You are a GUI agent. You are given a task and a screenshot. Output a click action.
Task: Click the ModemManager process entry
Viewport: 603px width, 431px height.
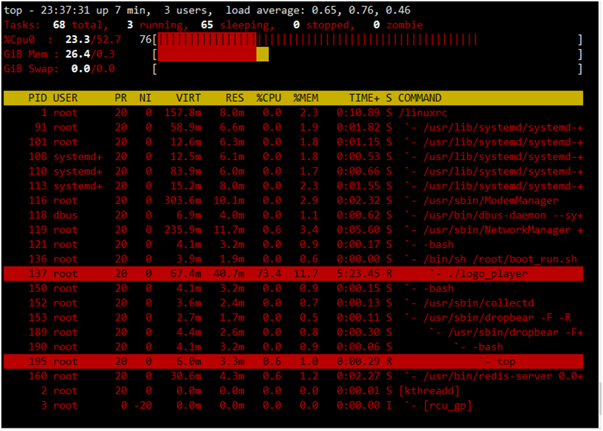491,200
